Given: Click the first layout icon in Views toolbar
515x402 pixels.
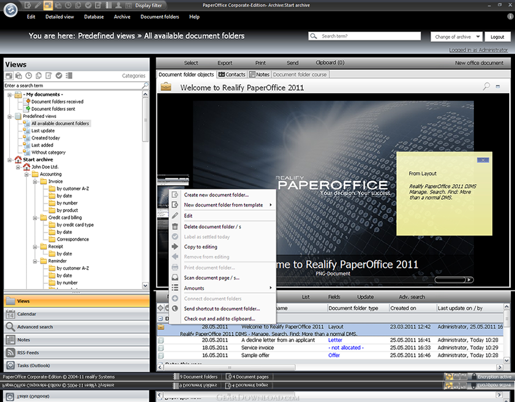Looking at the screenshot, I should click(x=9, y=75).
